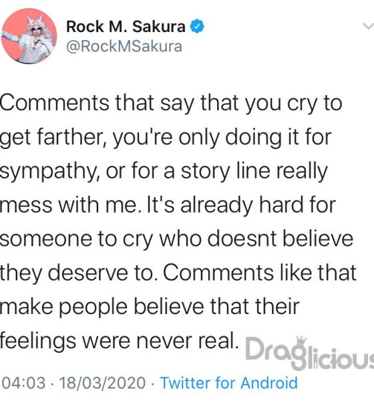Click the line starting "sympathy, or for a story"

(164, 171)
